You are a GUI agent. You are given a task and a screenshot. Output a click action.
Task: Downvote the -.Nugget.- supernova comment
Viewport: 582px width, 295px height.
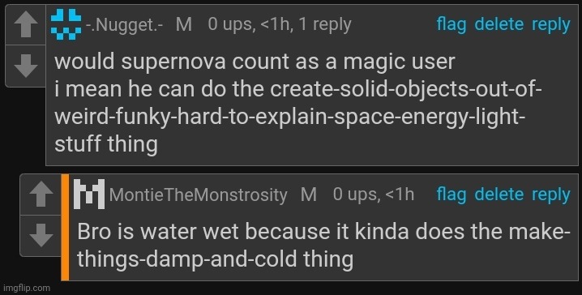26,66
